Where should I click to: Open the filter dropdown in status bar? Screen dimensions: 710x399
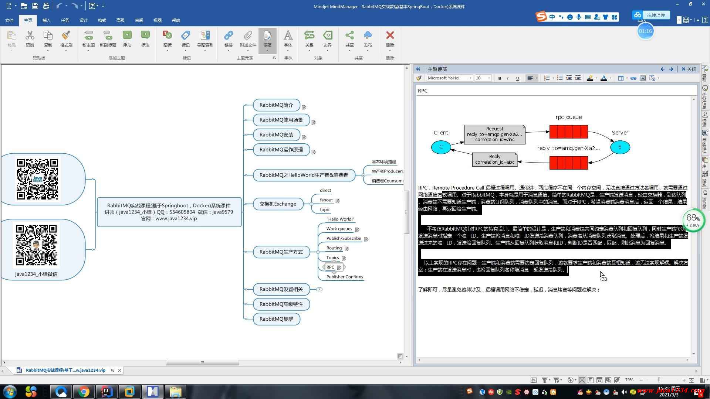(x=550, y=380)
